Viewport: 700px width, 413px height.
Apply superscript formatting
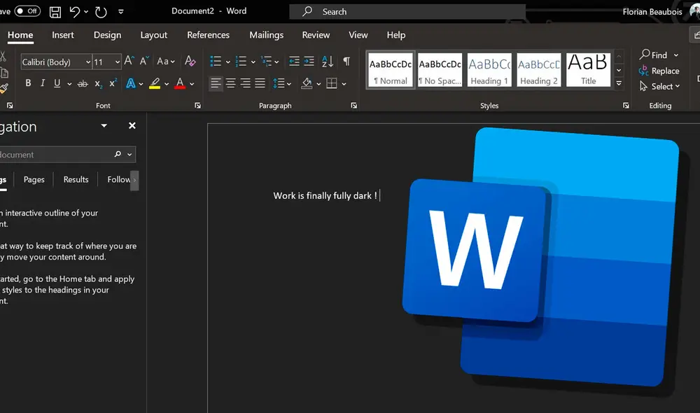click(x=112, y=83)
